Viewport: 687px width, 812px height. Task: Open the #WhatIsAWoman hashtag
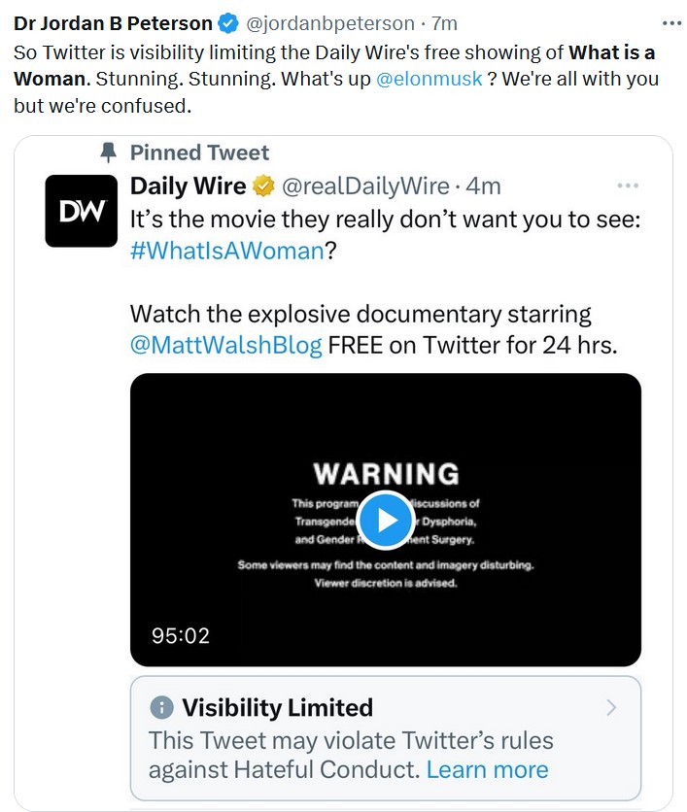coord(227,251)
